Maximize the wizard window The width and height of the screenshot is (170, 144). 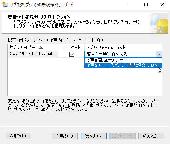(146, 5)
